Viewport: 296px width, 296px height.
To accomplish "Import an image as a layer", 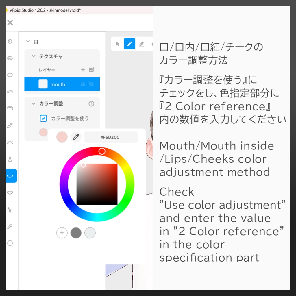I will 92,70.
